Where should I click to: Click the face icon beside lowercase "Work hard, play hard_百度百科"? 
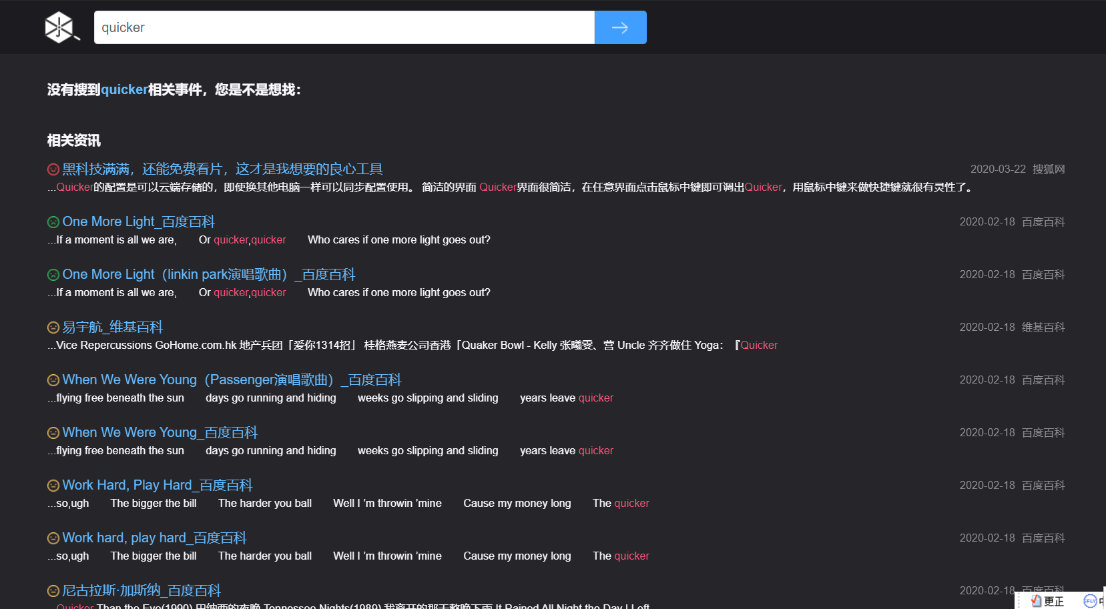coord(53,538)
